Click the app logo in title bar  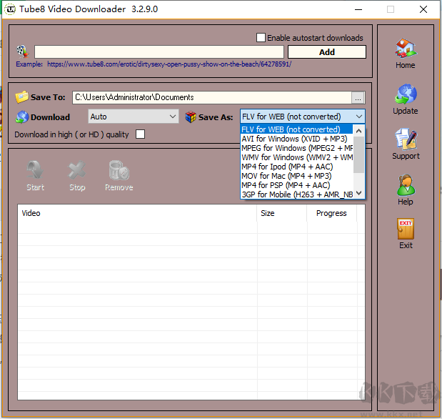point(10,9)
